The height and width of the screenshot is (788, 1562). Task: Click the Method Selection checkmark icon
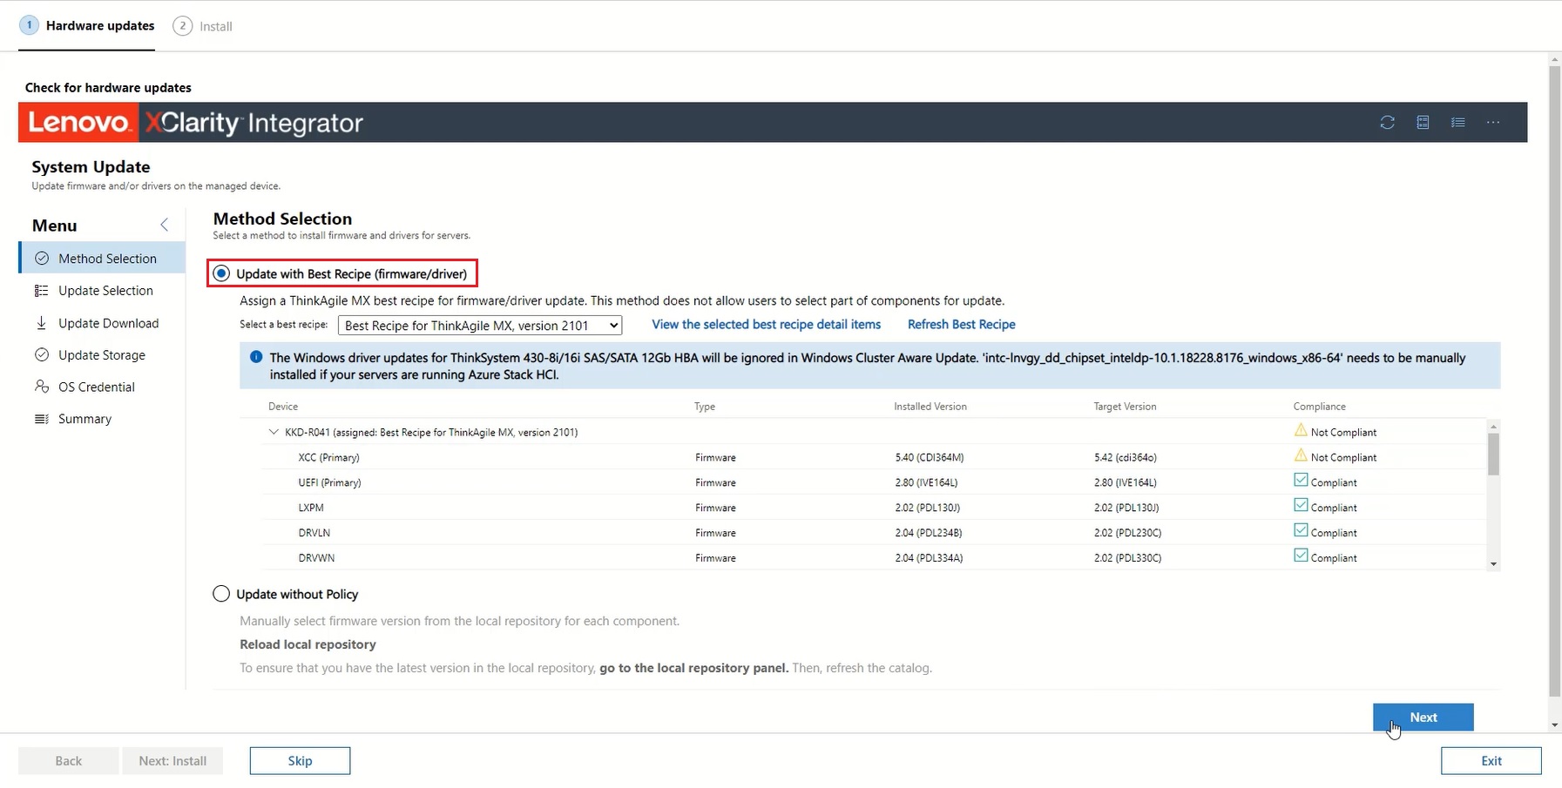click(x=41, y=259)
